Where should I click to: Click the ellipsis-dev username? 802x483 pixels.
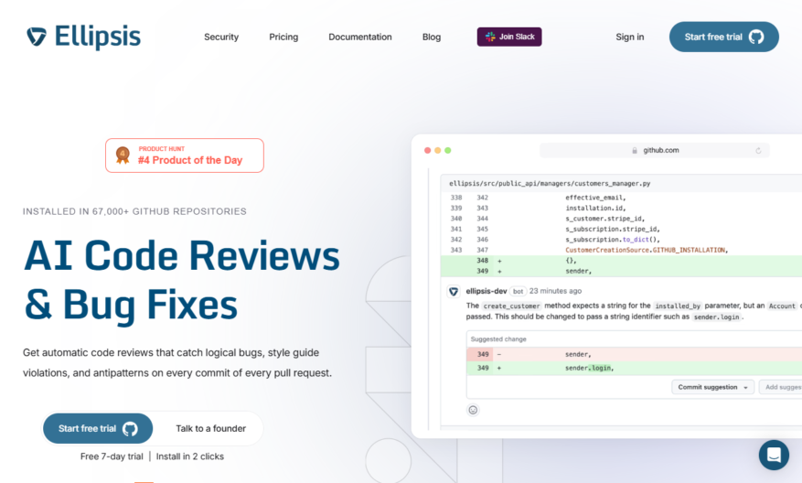pos(486,291)
